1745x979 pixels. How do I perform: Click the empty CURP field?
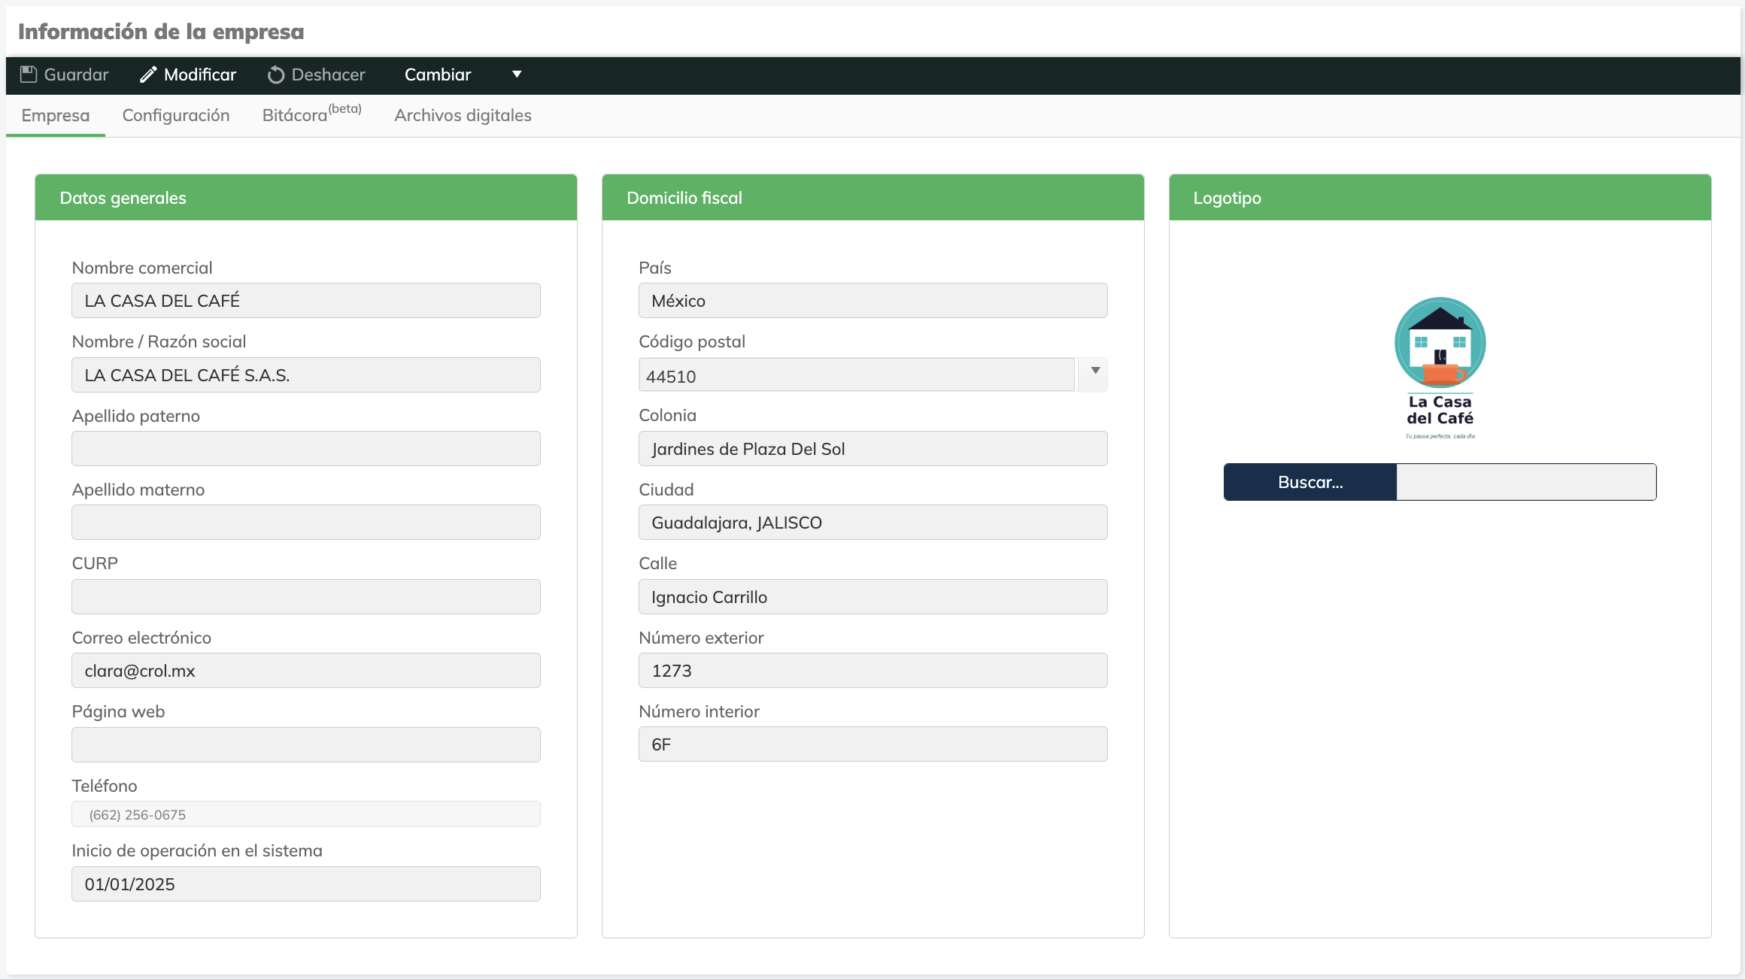pos(305,597)
